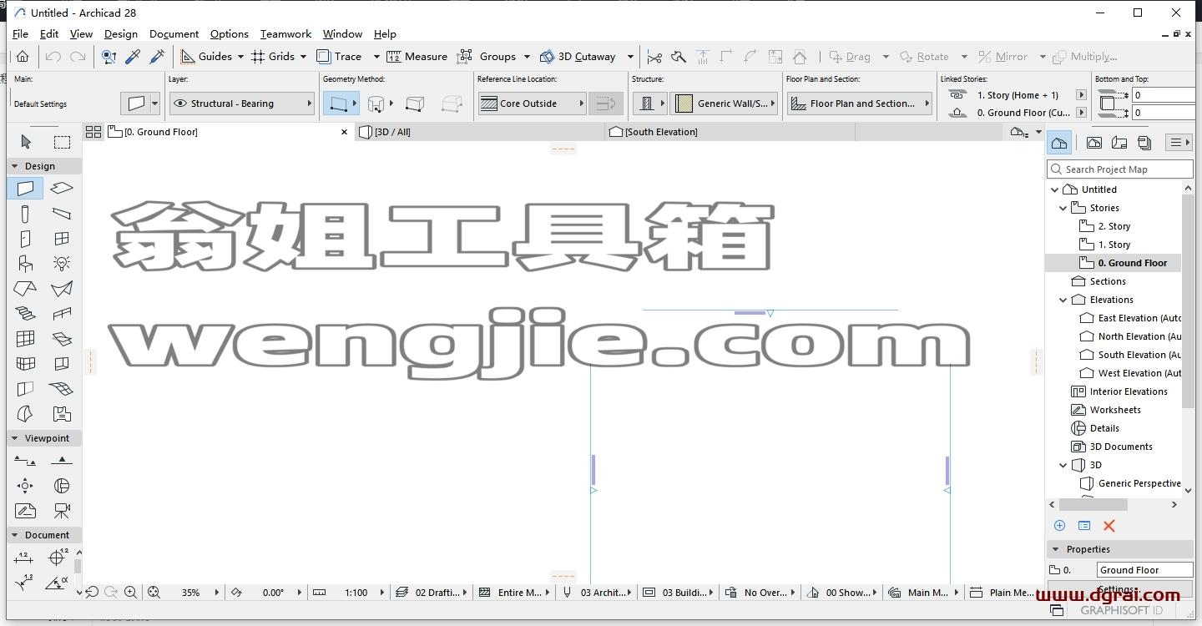This screenshot has width=1202, height=626.
Task: Click the Search Project Map field
Action: pos(1119,169)
